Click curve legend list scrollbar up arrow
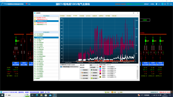Image resolution: width=173 pixels, height=97 pixels. click(x=137, y=67)
